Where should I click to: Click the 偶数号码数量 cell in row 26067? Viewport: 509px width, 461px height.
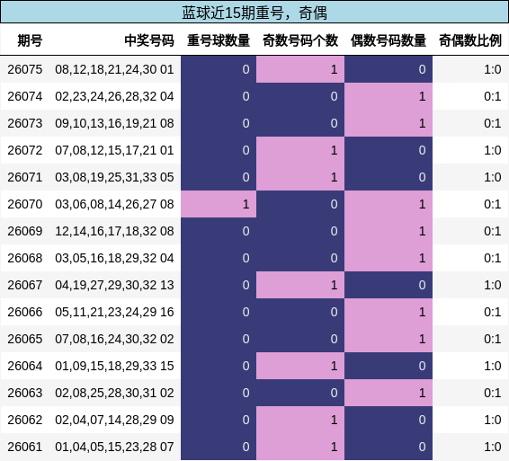(388, 285)
